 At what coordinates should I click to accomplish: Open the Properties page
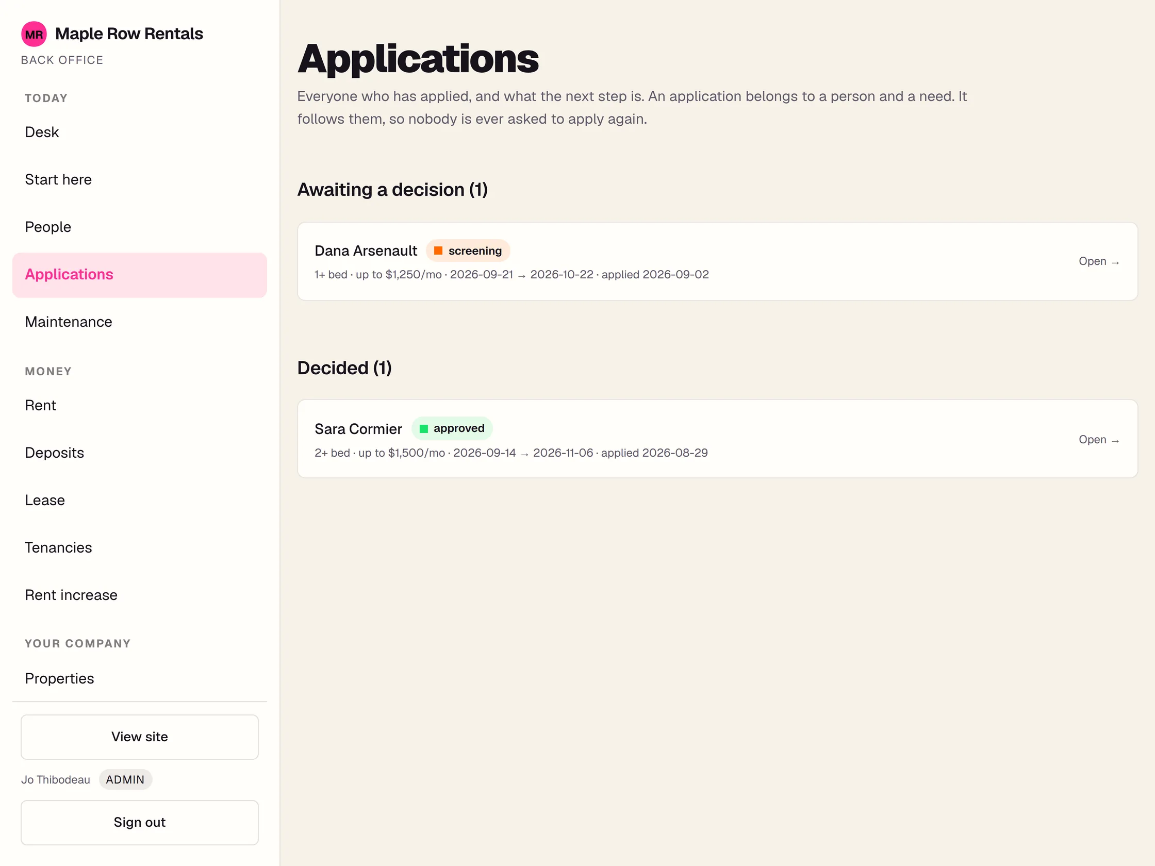click(139, 678)
